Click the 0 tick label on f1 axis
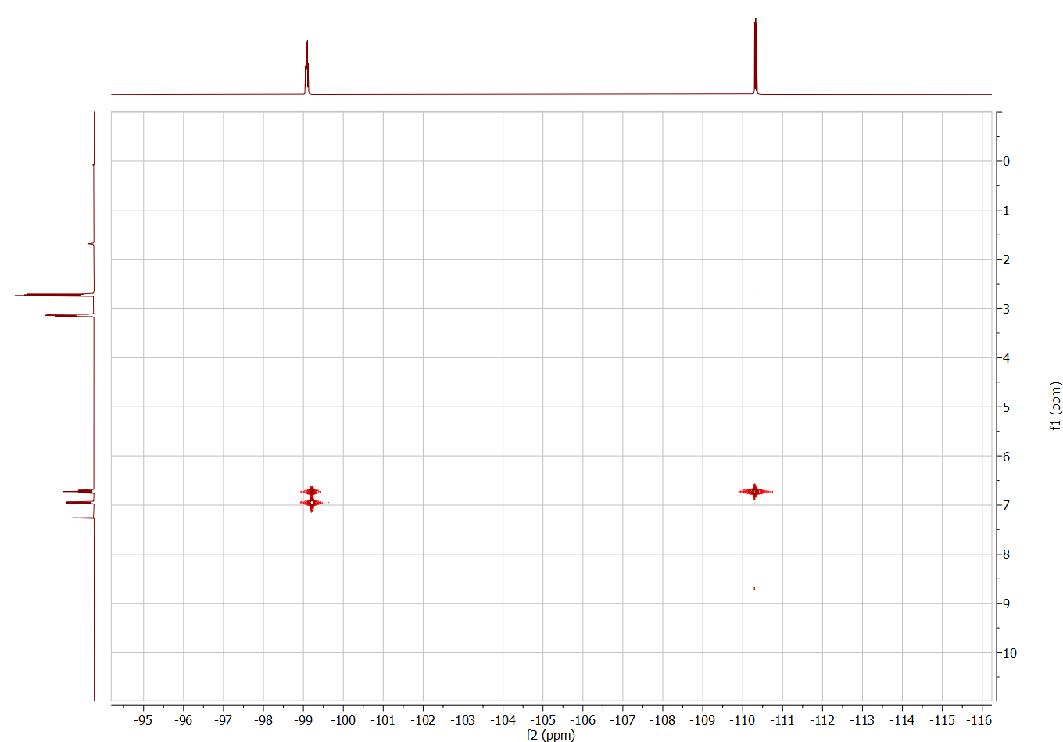This screenshot has height=742, width=1063. coord(1006,161)
